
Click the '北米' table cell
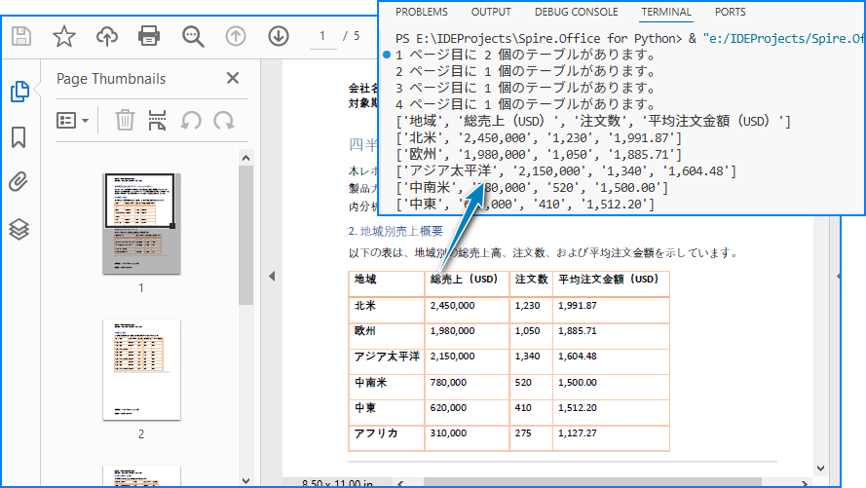click(386, 310)
